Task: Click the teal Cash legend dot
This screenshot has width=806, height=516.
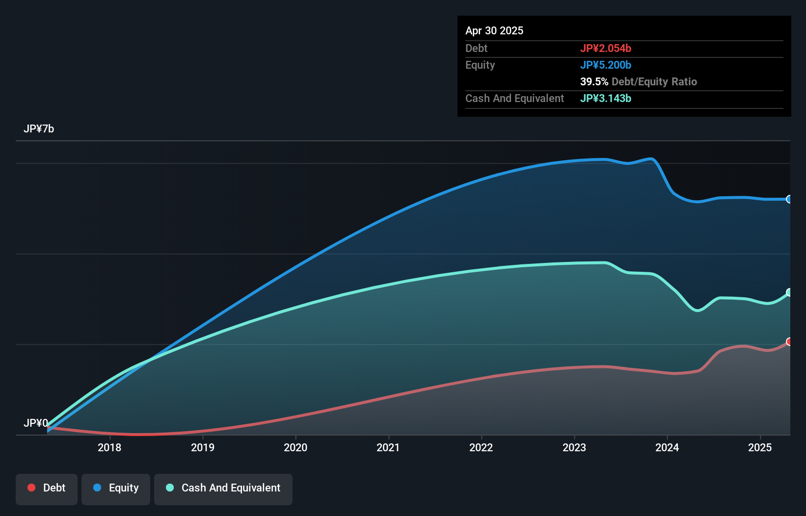Action: coord(170,488)
